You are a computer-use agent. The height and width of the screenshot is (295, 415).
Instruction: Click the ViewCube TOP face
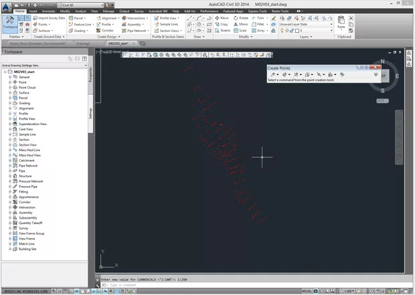point(382,76)
